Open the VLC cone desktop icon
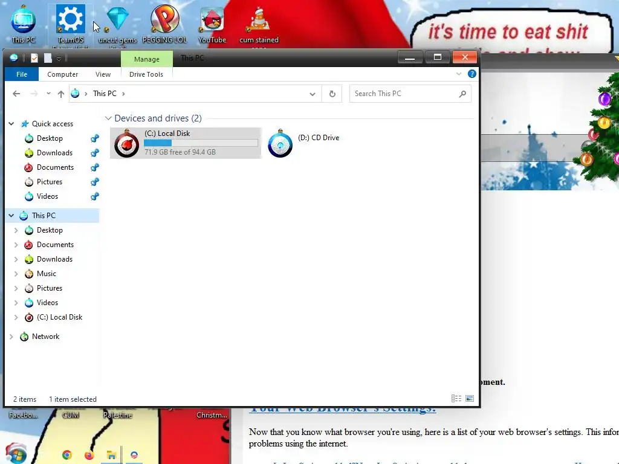 click(x=259, y=24)
